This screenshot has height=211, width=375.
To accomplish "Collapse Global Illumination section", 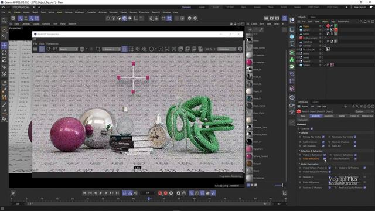I will pyautogui.click(x=299, y=164).
